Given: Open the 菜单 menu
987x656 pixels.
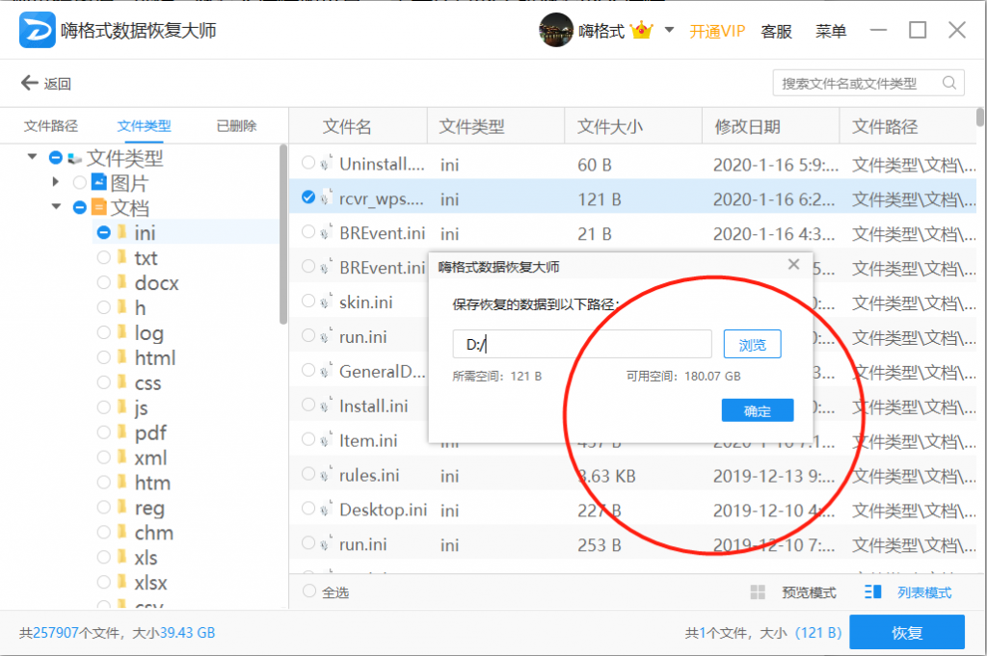Looking at the screenshot, I should click(830, 31).
